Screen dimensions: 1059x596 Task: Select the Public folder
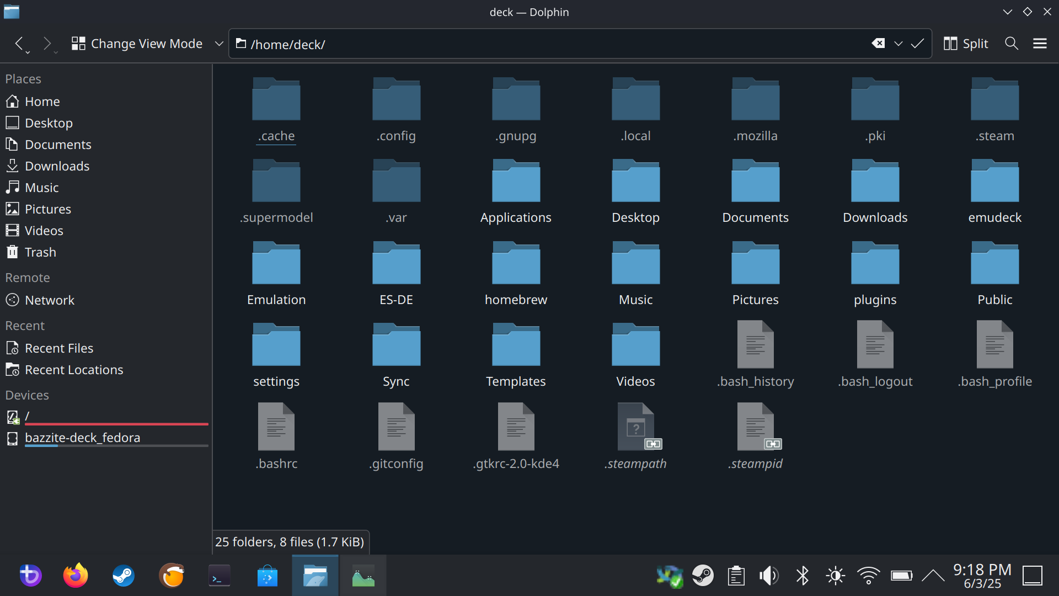995,274
